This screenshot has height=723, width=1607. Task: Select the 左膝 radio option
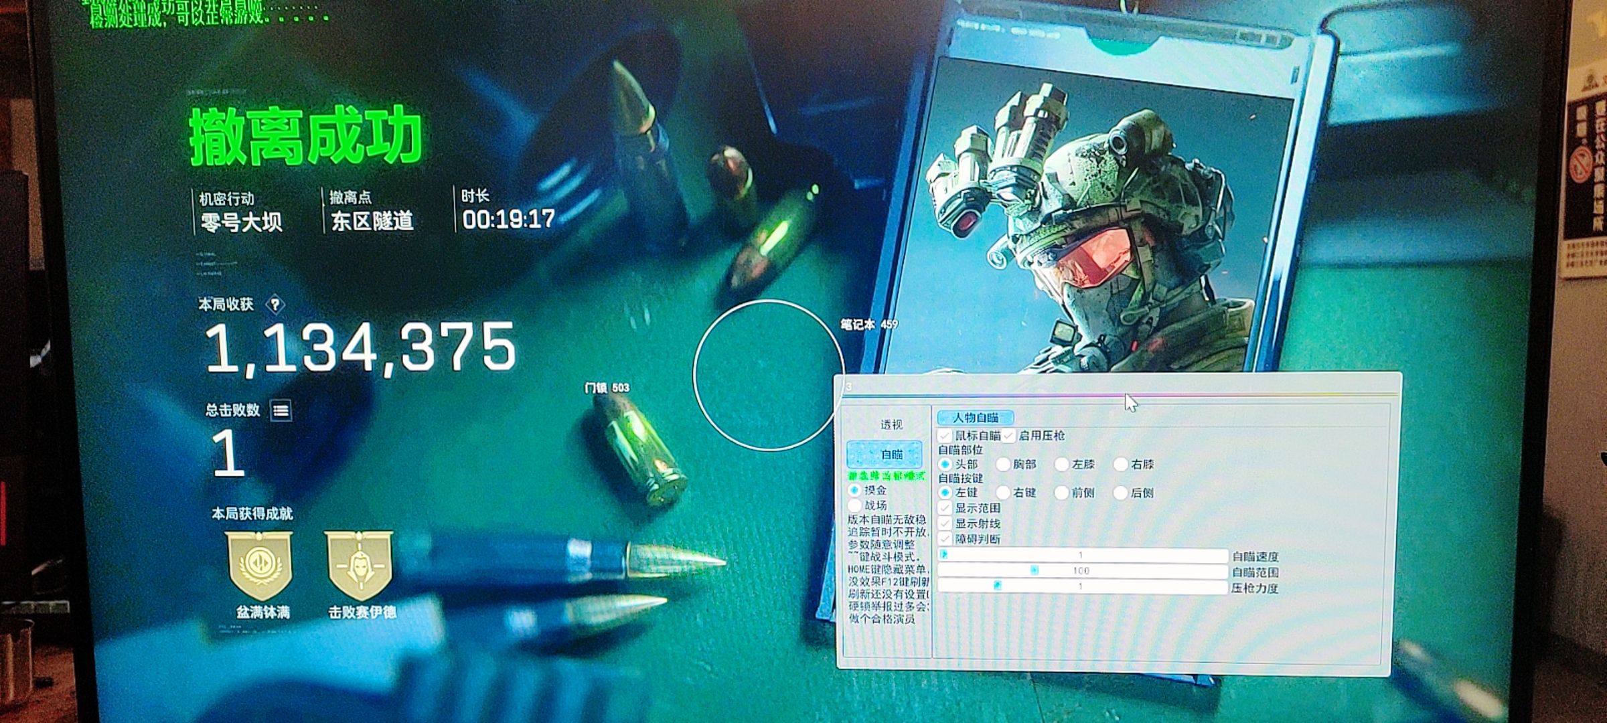[1061, 464]
